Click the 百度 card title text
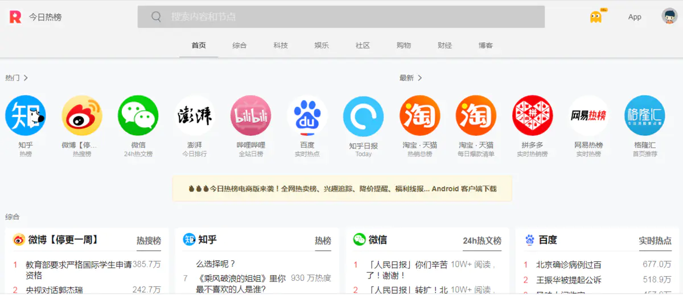The height and width of the screenshot is (295, 683). tap(548, 240)
